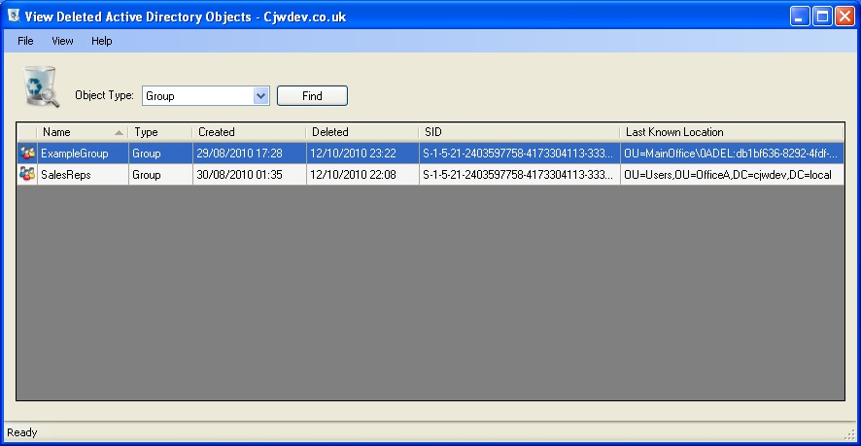
Task: Click the SalesReps group icon
Action: (x=27, y=175)
